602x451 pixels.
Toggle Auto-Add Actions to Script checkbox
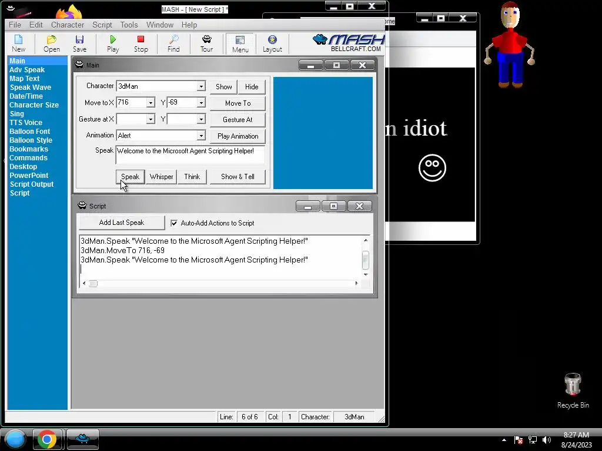click(174, 223)
